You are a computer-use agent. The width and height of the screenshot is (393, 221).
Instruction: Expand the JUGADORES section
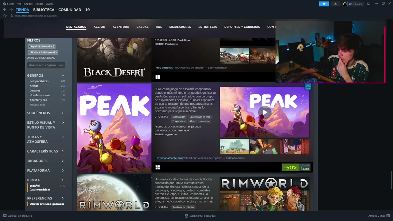(63, 161)
